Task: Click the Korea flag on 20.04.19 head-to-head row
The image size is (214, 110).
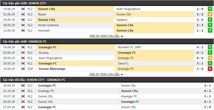Action: [x=23, y=85]
